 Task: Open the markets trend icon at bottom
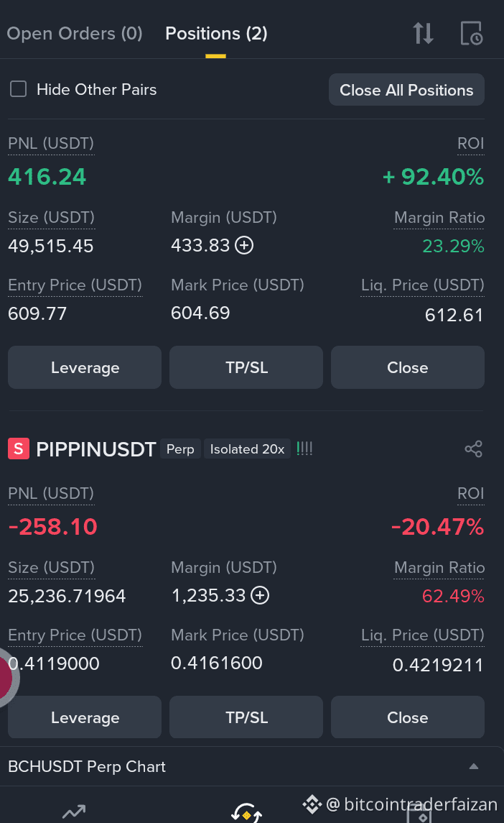73,811
